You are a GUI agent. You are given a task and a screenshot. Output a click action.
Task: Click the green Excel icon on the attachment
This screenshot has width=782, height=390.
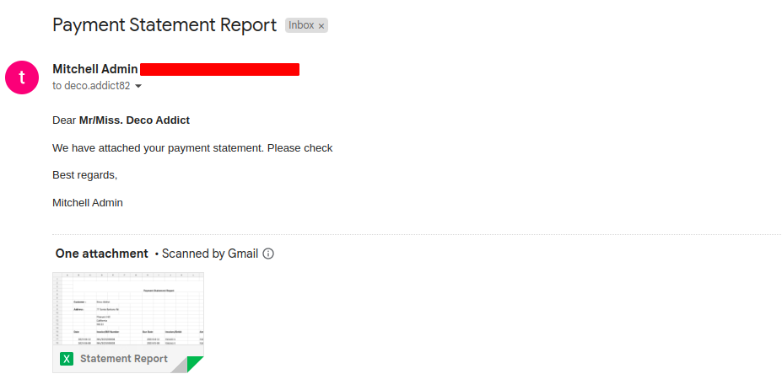[67, 359]
